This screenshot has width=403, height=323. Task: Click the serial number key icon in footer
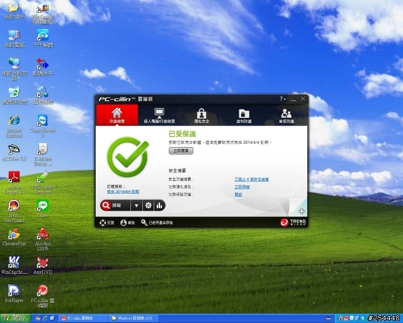[x=157, y=223]
